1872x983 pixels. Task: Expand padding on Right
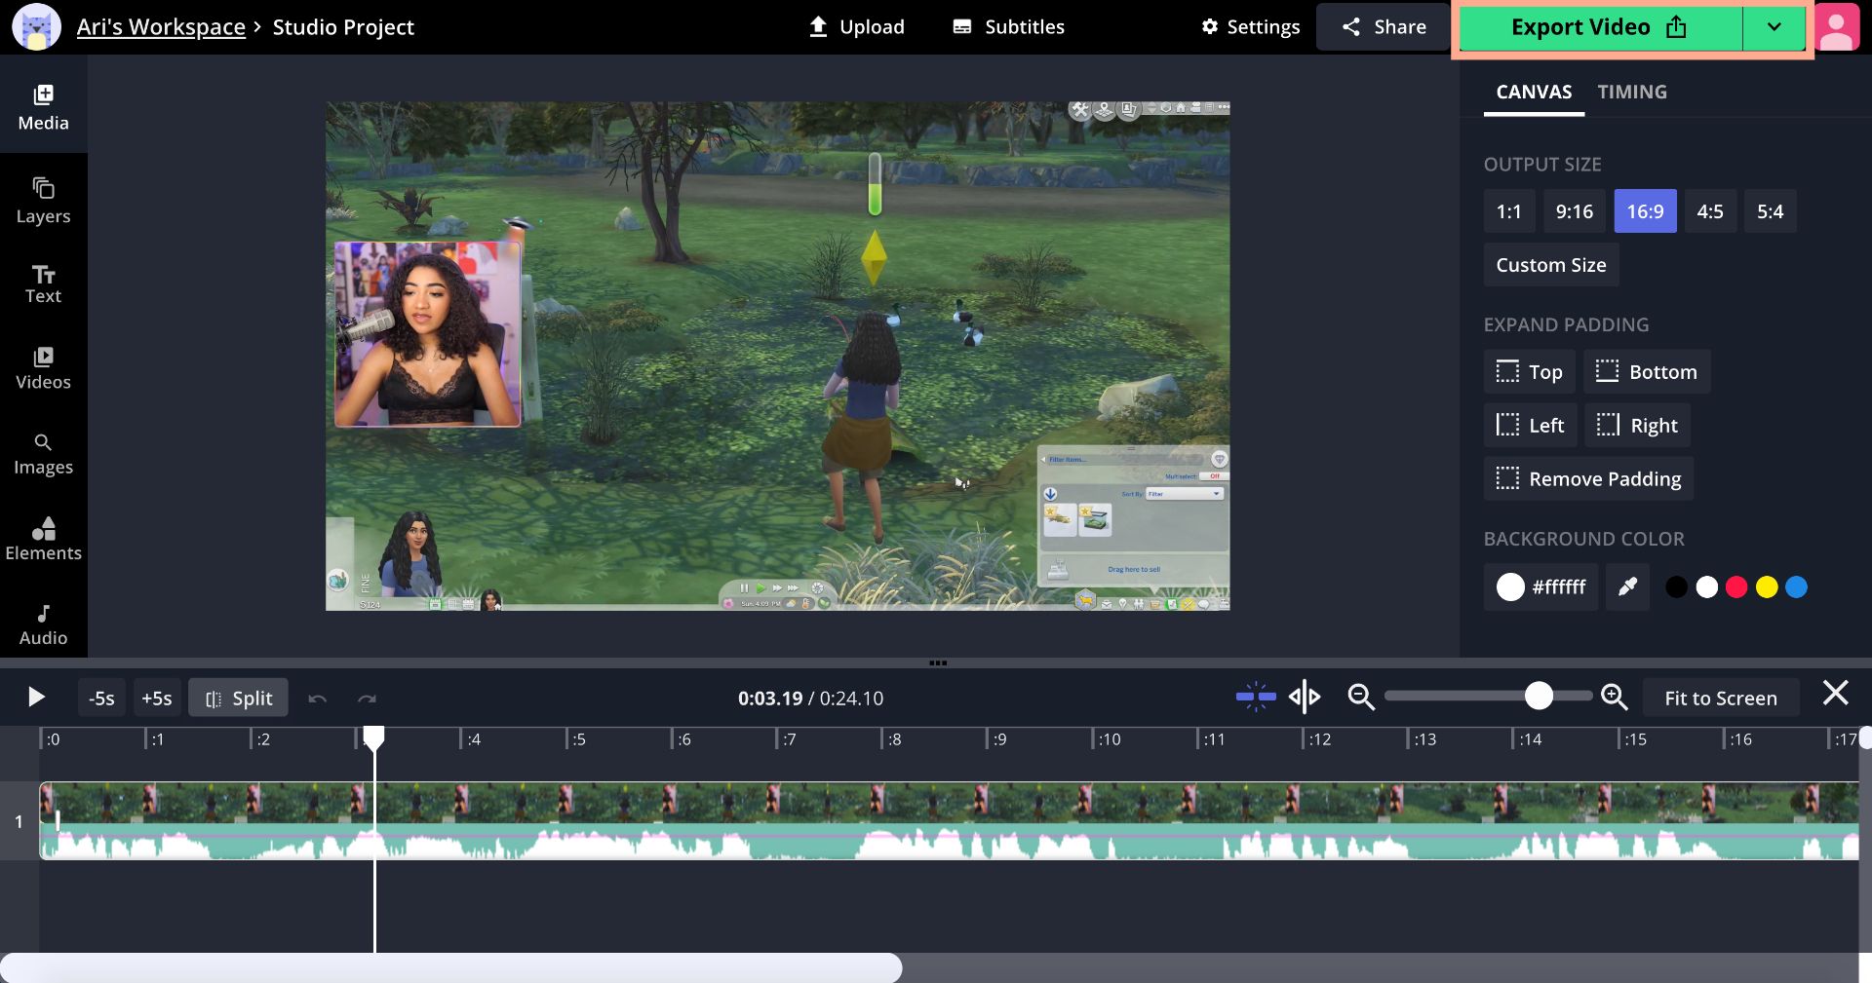coord(1638,426)
